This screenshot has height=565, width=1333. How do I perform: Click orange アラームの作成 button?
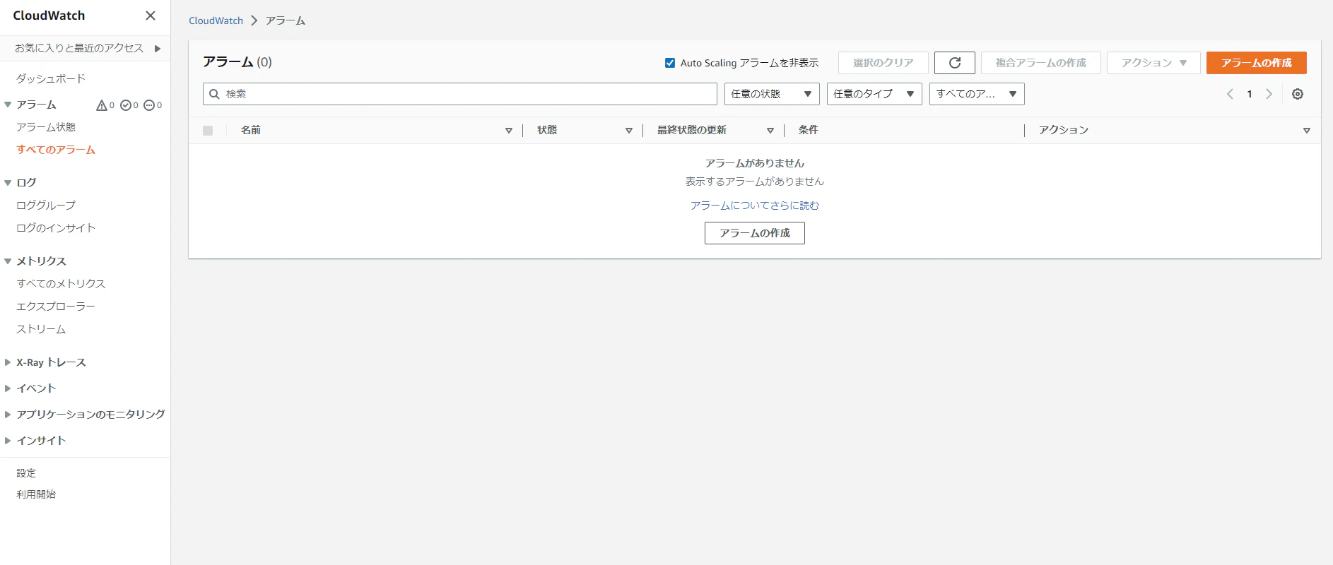(1256, 63)
